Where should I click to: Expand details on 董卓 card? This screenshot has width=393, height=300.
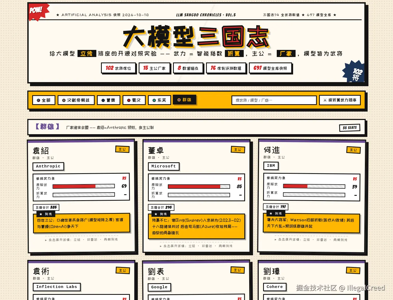pyautogui.click(x=196, y=246)
